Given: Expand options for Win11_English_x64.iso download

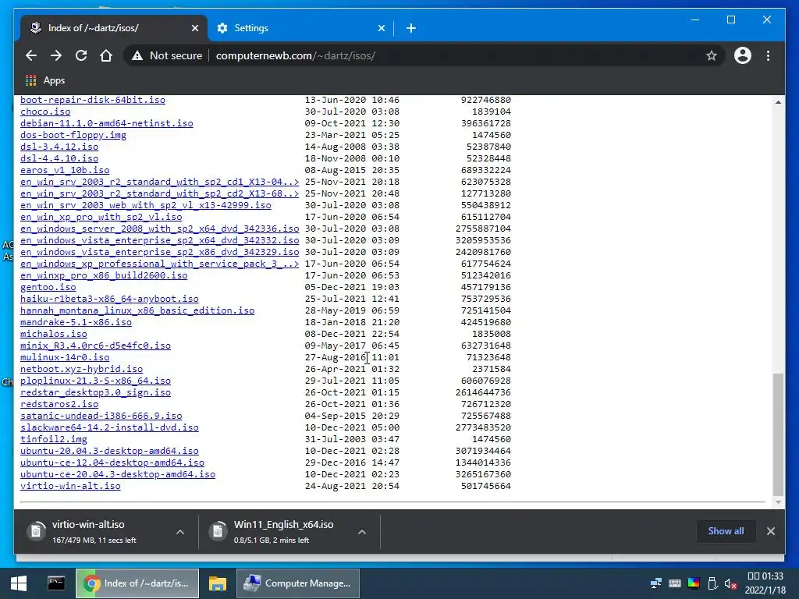Looking at the screenshot, I should 362,532.
